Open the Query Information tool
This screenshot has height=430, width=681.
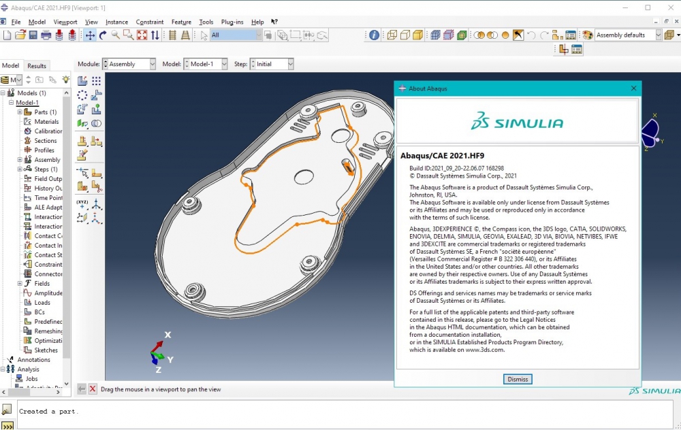click(373, 35)
